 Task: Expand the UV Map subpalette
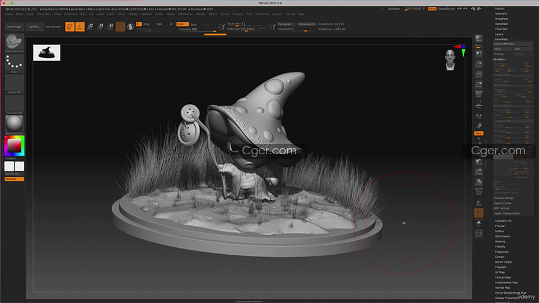point(501,272)
